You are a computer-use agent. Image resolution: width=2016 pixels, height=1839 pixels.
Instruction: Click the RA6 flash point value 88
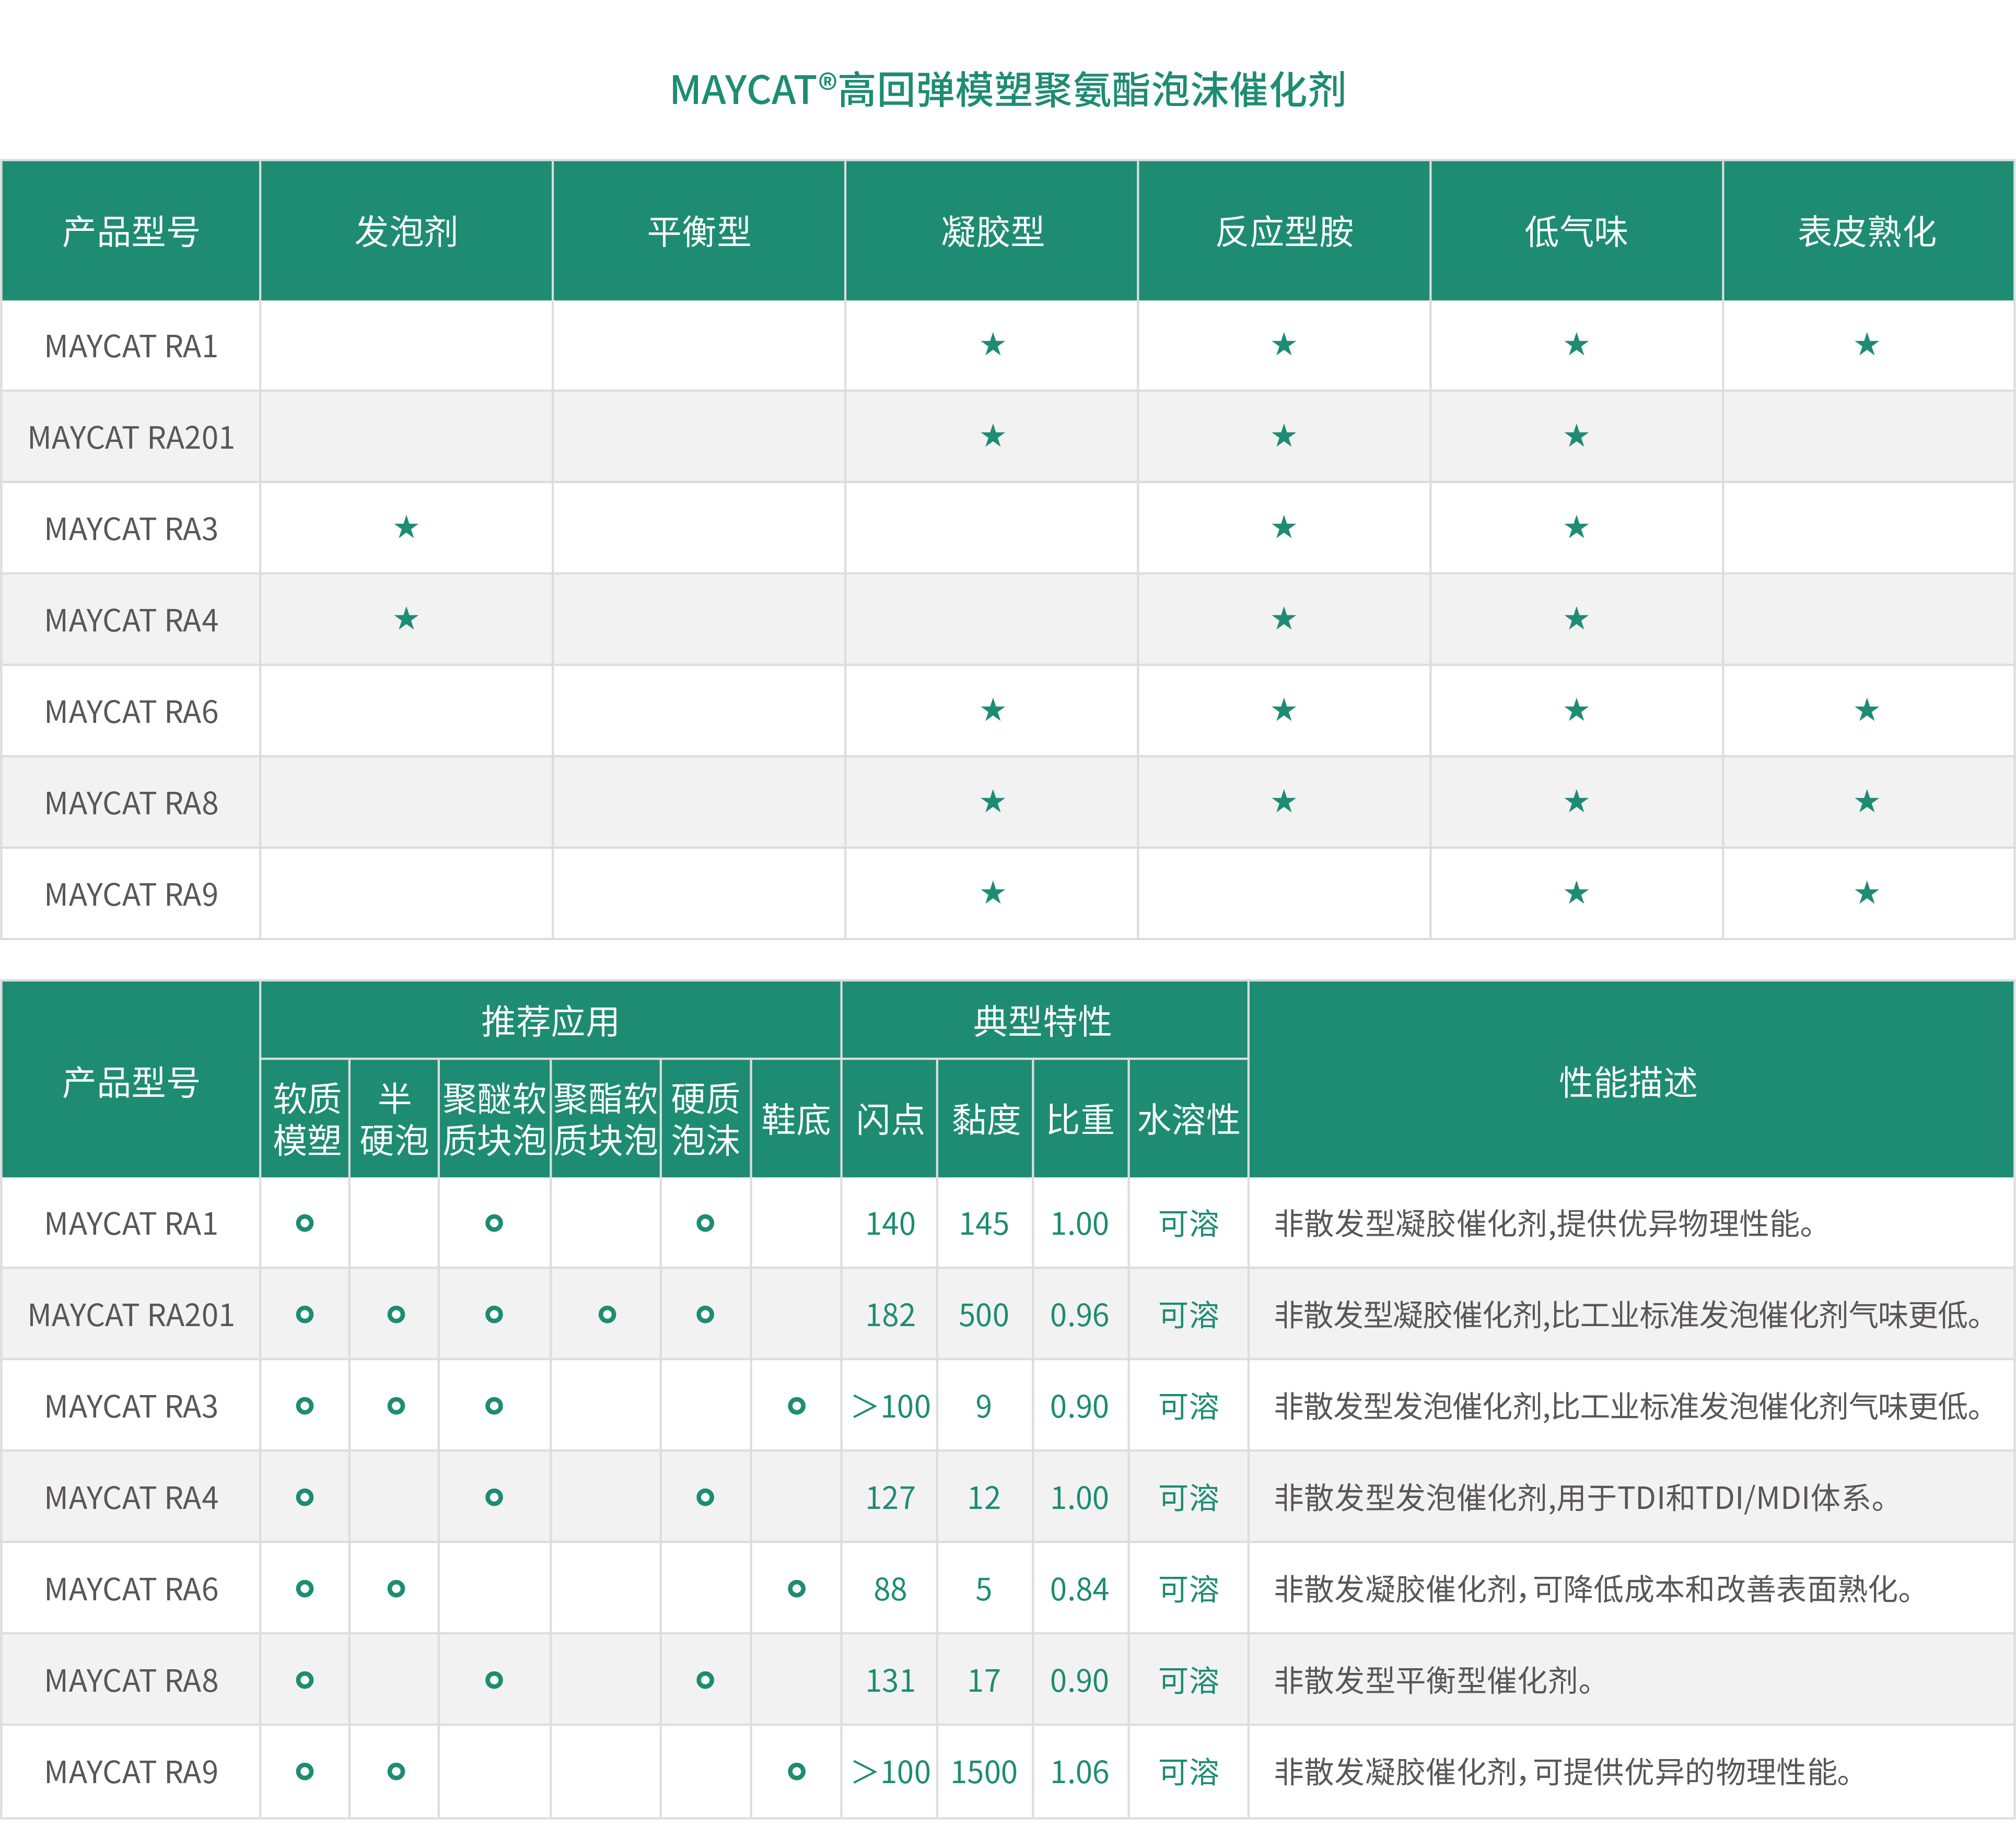(890, 1589)
